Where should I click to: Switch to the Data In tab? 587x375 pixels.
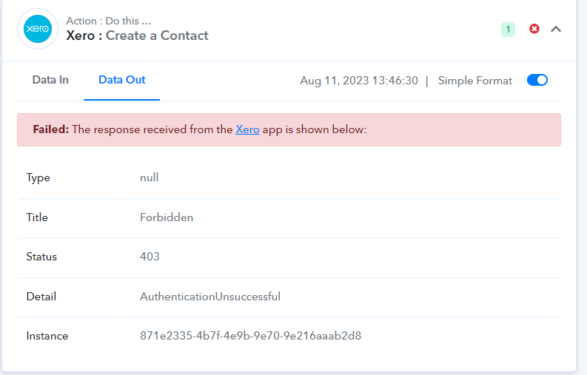pos(50,80)
